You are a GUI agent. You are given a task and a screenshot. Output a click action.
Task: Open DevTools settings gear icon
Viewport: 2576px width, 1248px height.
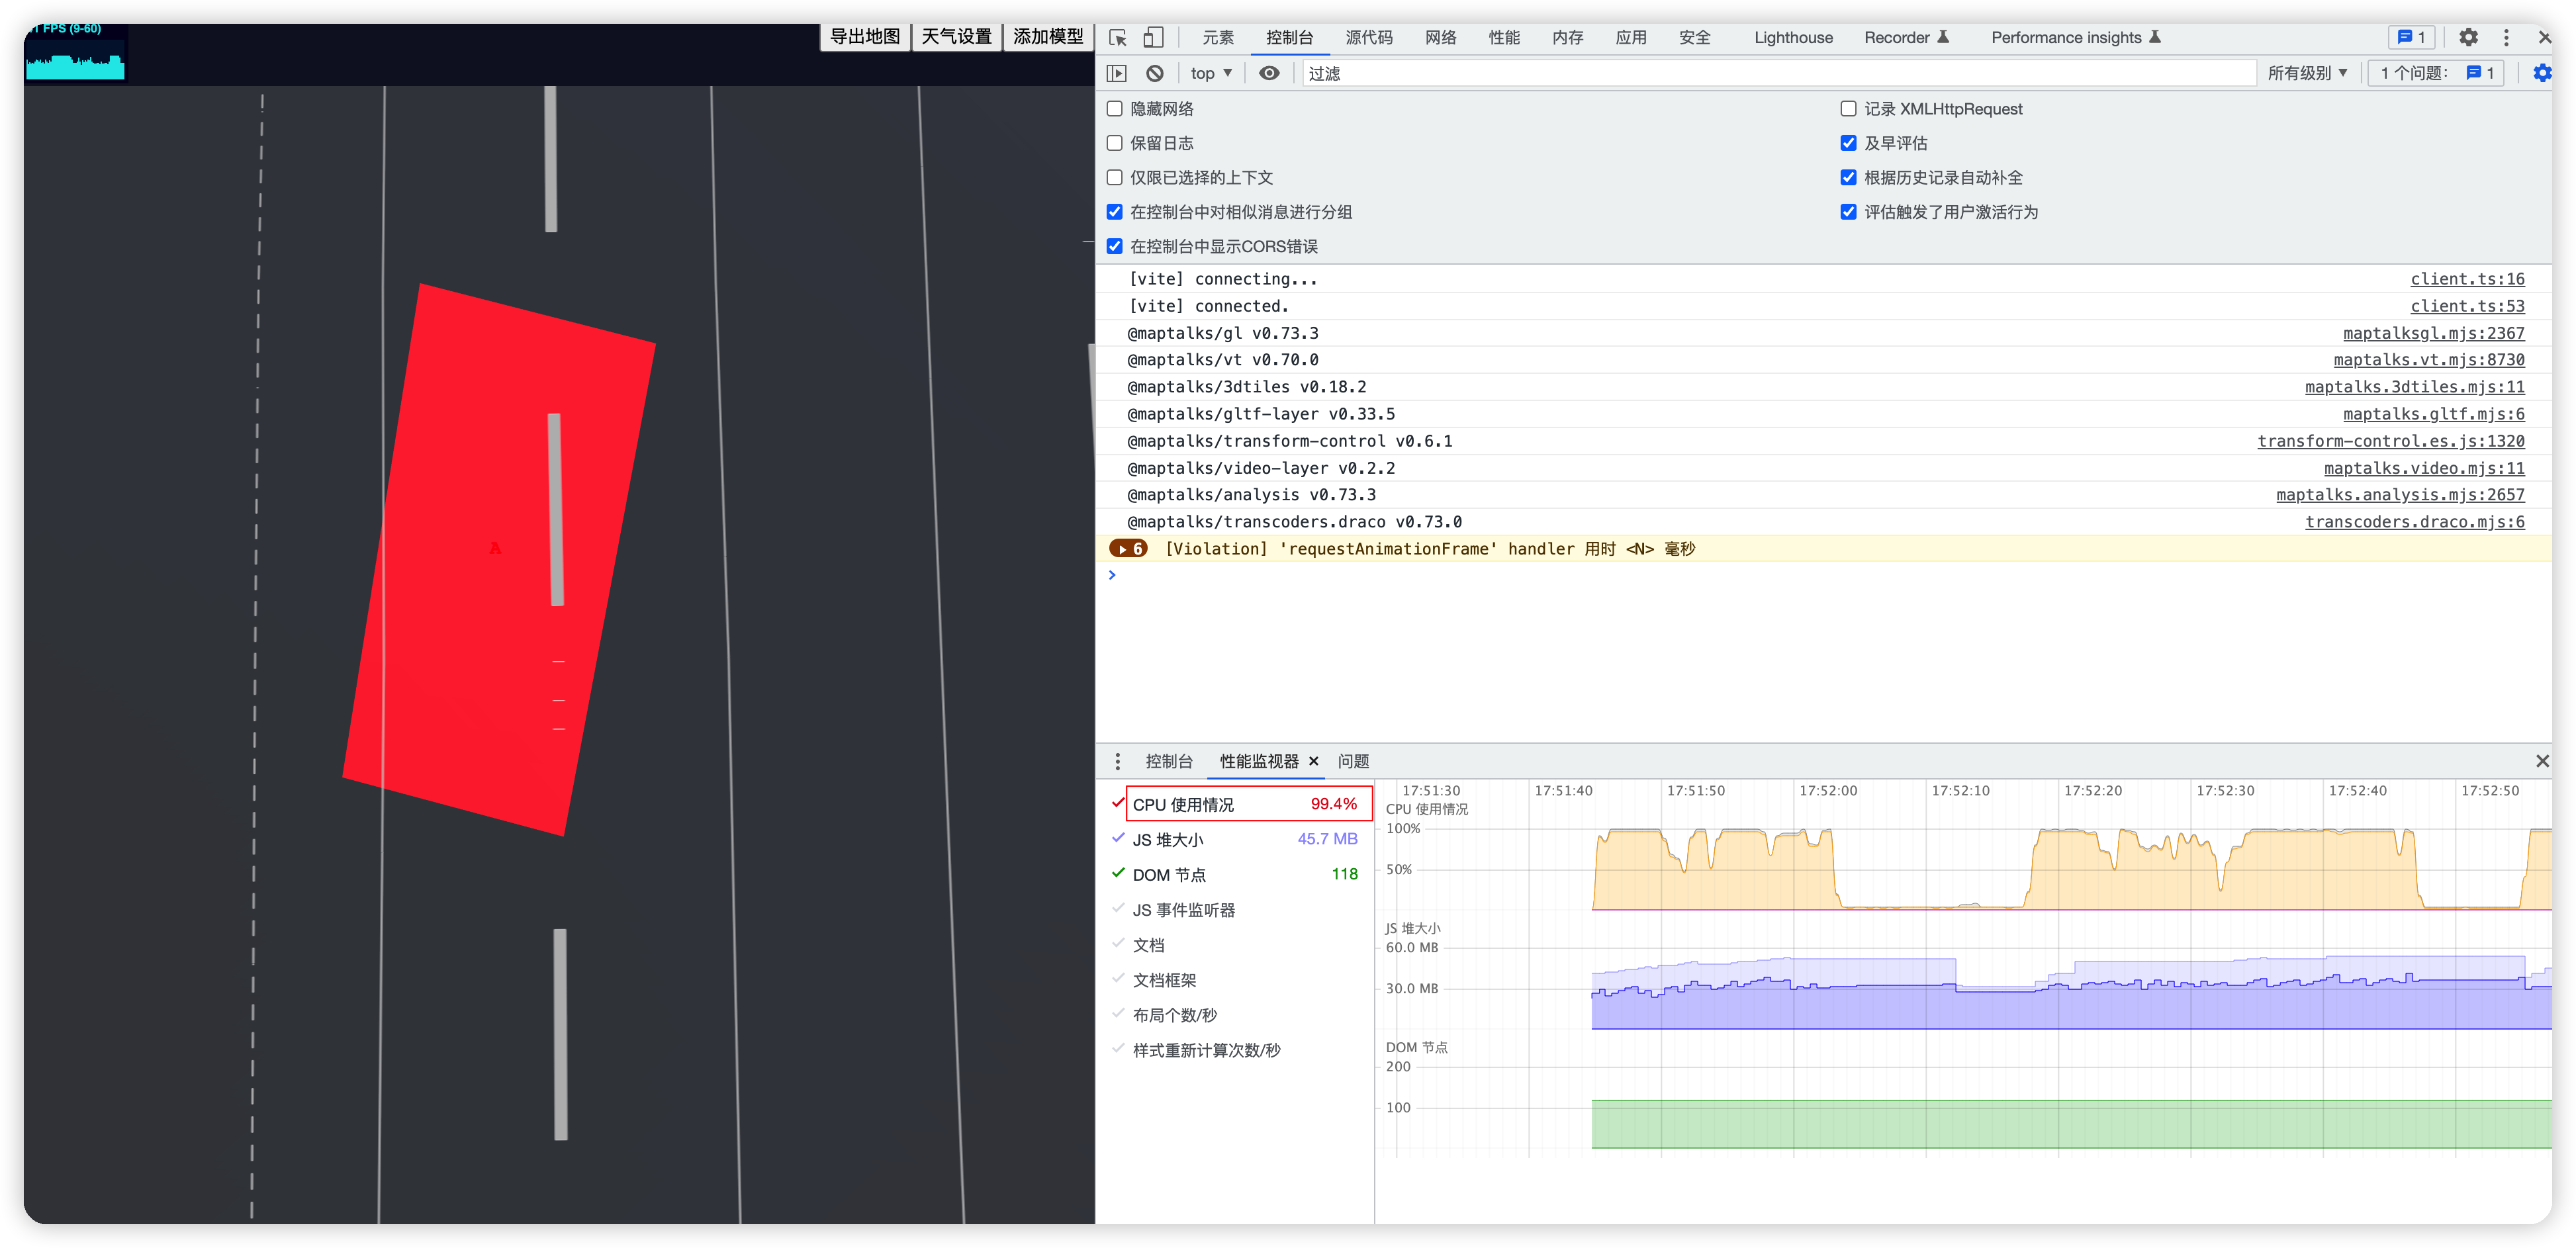click(x=2468, y=38)
